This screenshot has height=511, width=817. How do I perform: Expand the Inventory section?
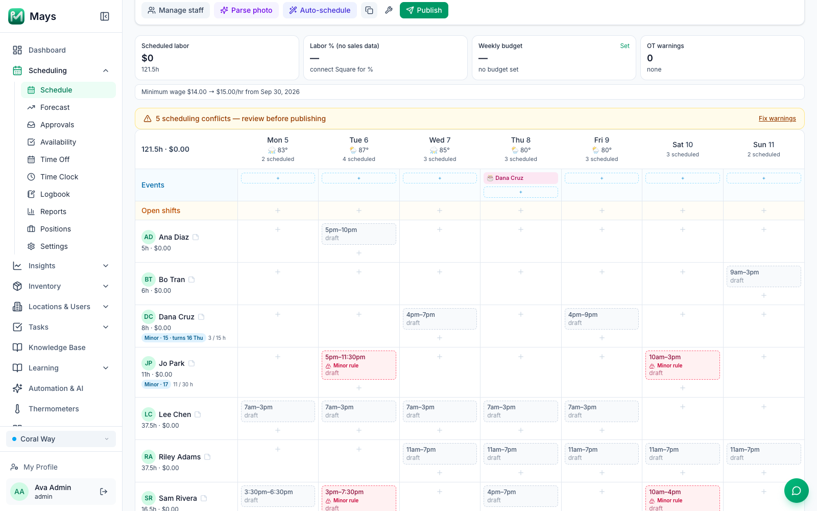[x=106, y=286]
